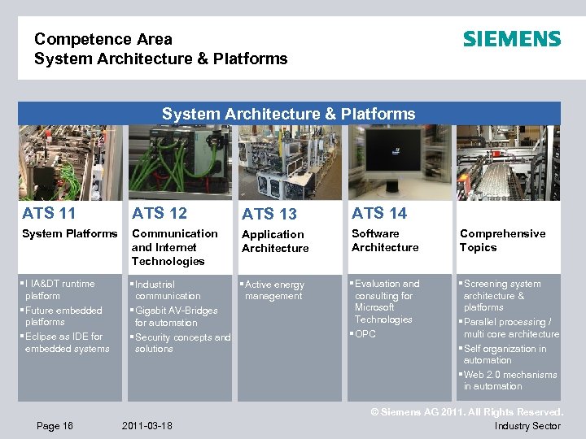The width and height of the screenshot is (586, 439).
Task: Click 'Security concepts and solutions' bullet
Action: point(181,343)
